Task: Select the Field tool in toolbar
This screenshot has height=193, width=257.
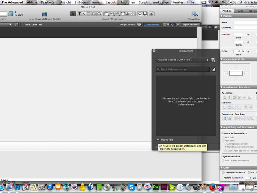Action: pyautogui.click(x=140, y=14)
